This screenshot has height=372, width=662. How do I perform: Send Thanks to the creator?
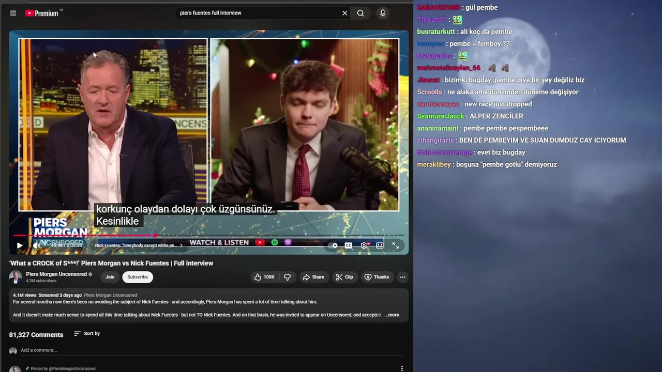[x=377, y=277]
